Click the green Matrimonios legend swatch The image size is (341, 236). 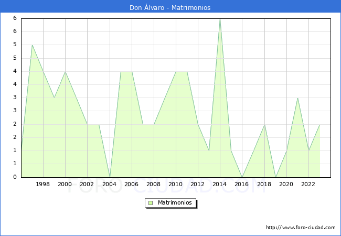151,203
